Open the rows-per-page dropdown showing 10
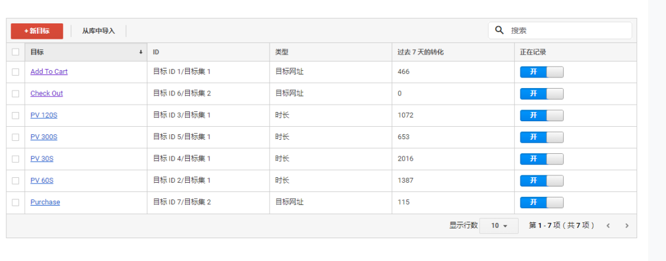Image resolution: width=666 pixels, height=261 pixels. [x=499, y=226]
